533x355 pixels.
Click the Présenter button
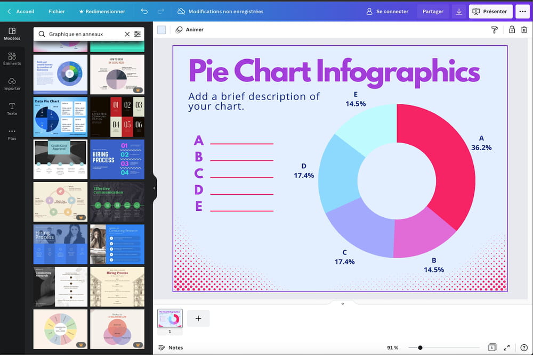coord(490,11)
